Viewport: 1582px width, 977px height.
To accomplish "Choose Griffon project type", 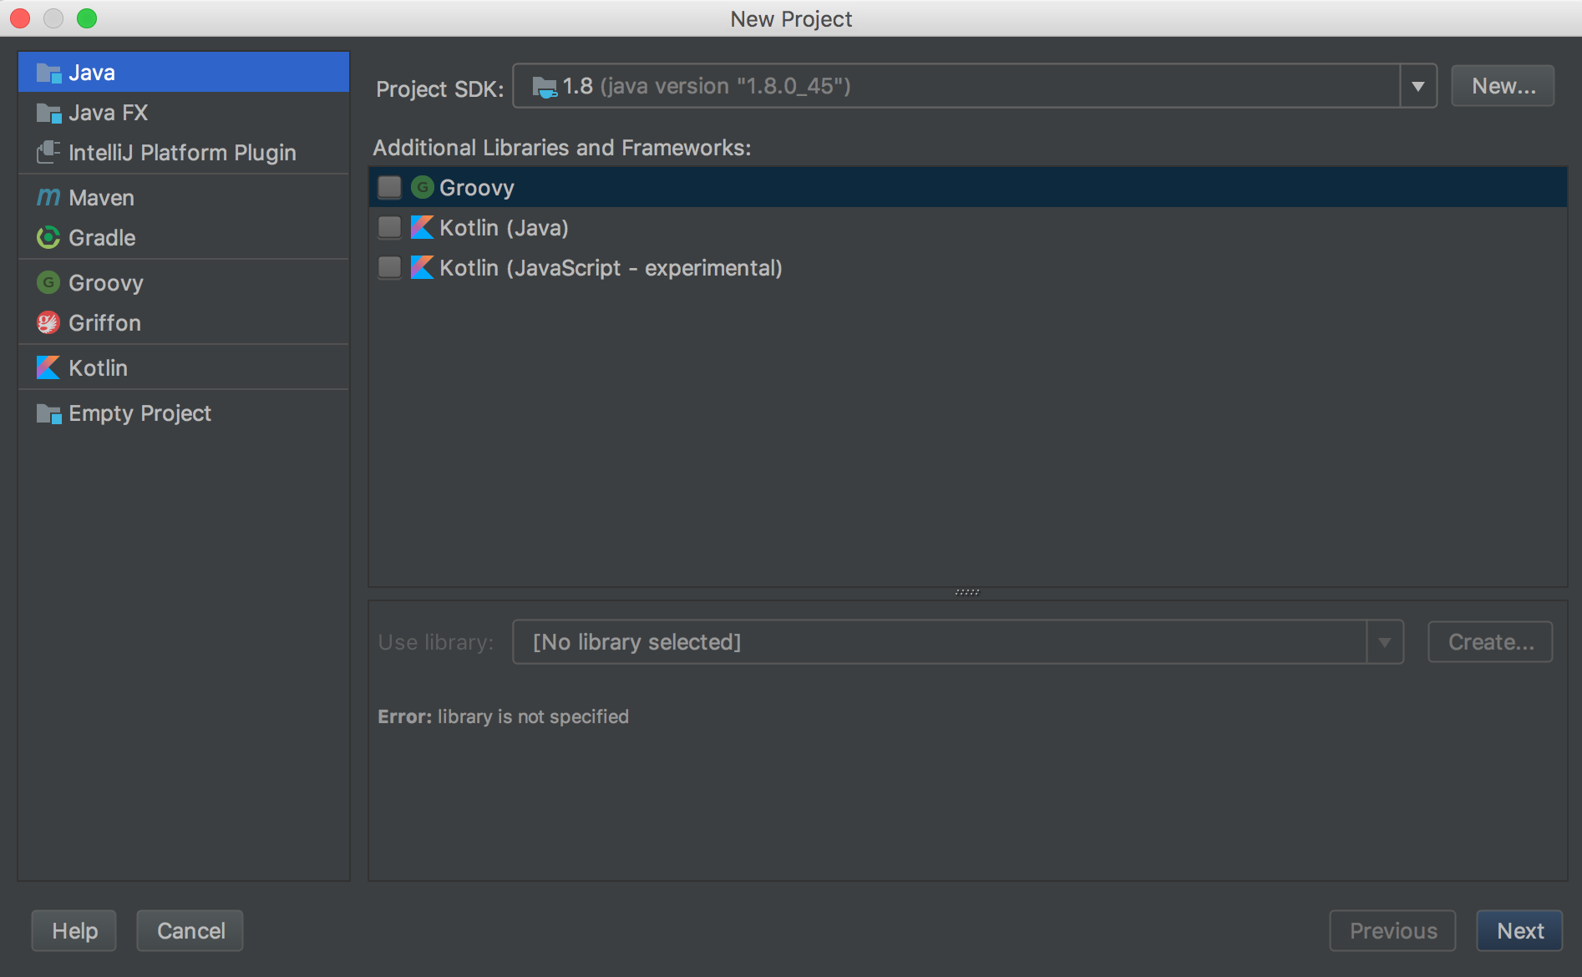I will (184, 323).
